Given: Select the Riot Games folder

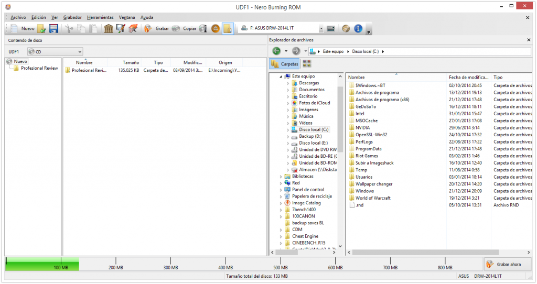Looking at the screenshot, I should [x=367, y=156].
